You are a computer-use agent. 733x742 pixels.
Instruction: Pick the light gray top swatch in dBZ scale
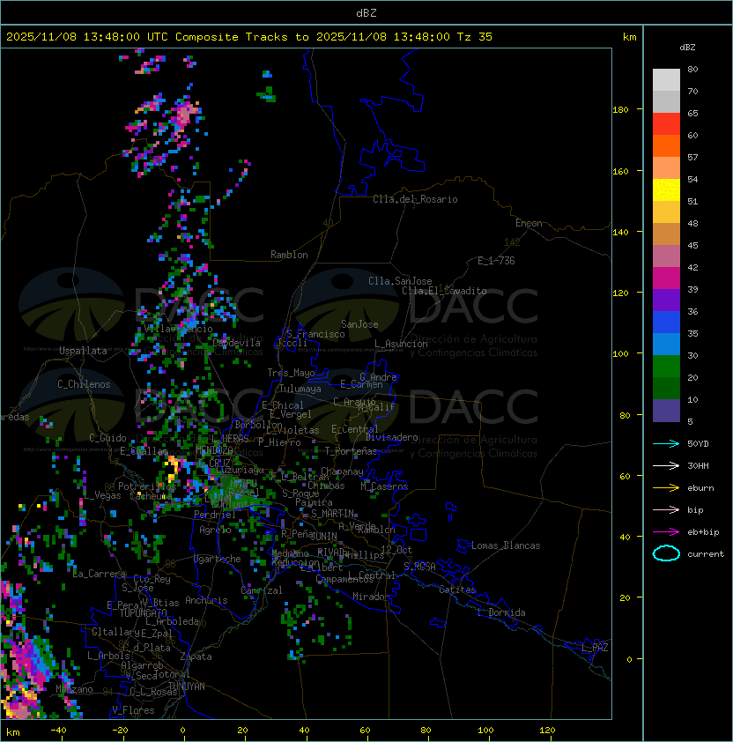(666, 80)
